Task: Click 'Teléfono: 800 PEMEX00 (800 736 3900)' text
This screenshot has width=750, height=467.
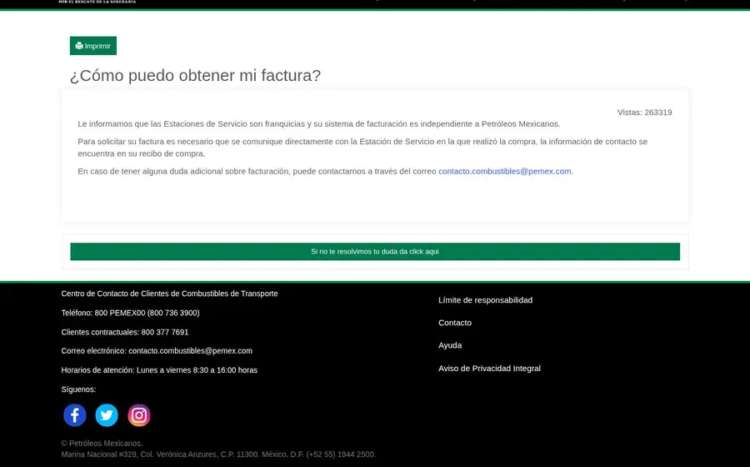Action: click(131, 313)
